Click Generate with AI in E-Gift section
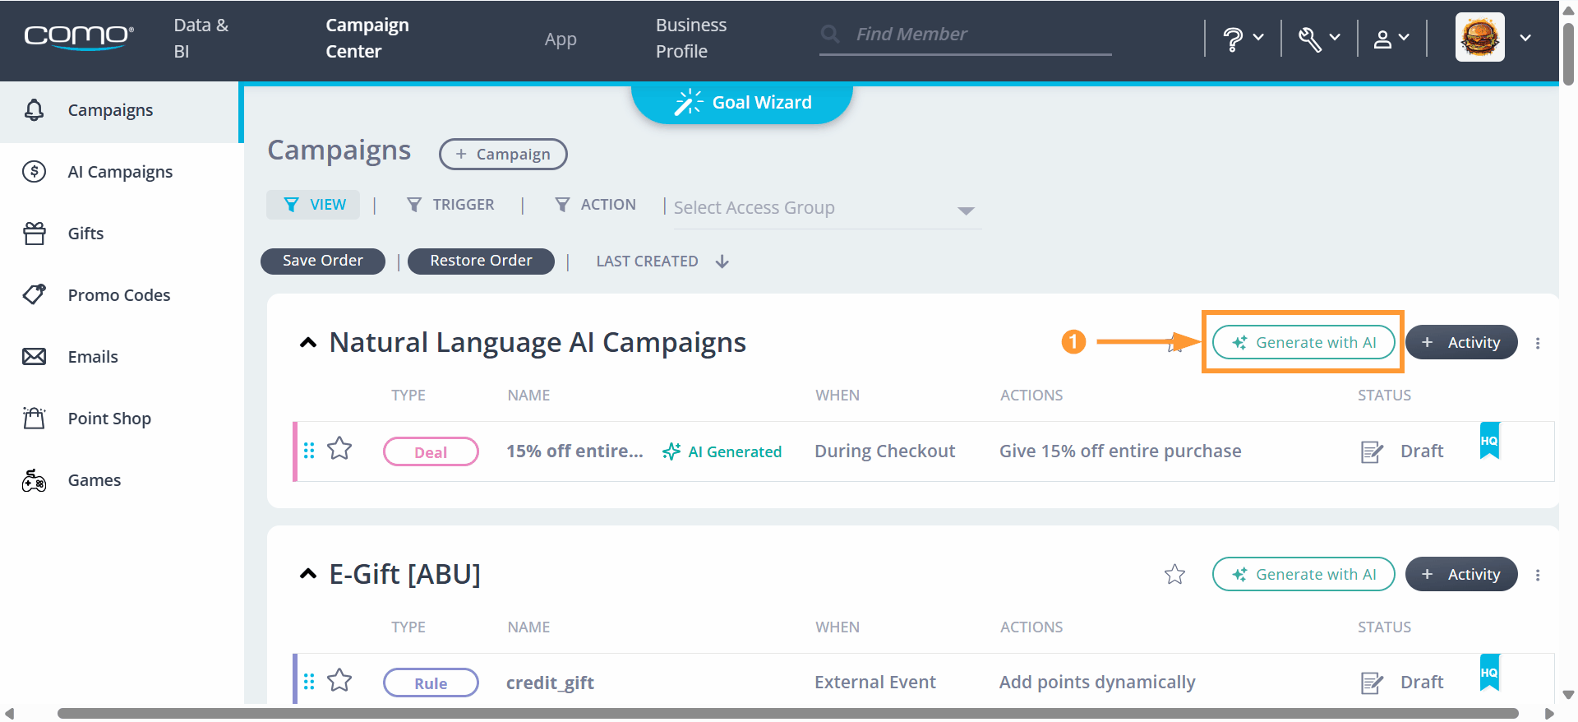1578x722 pixels. pos(1303,574)
